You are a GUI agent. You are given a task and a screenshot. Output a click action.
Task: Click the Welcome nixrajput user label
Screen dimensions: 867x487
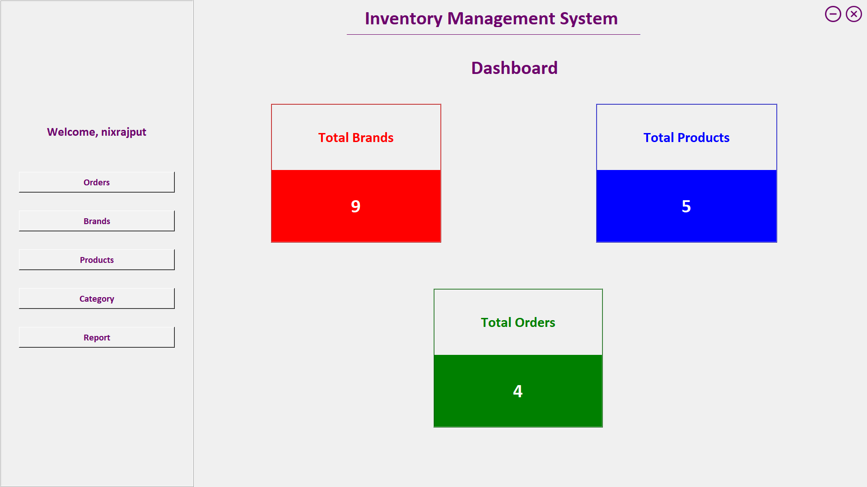click(97, 131)
